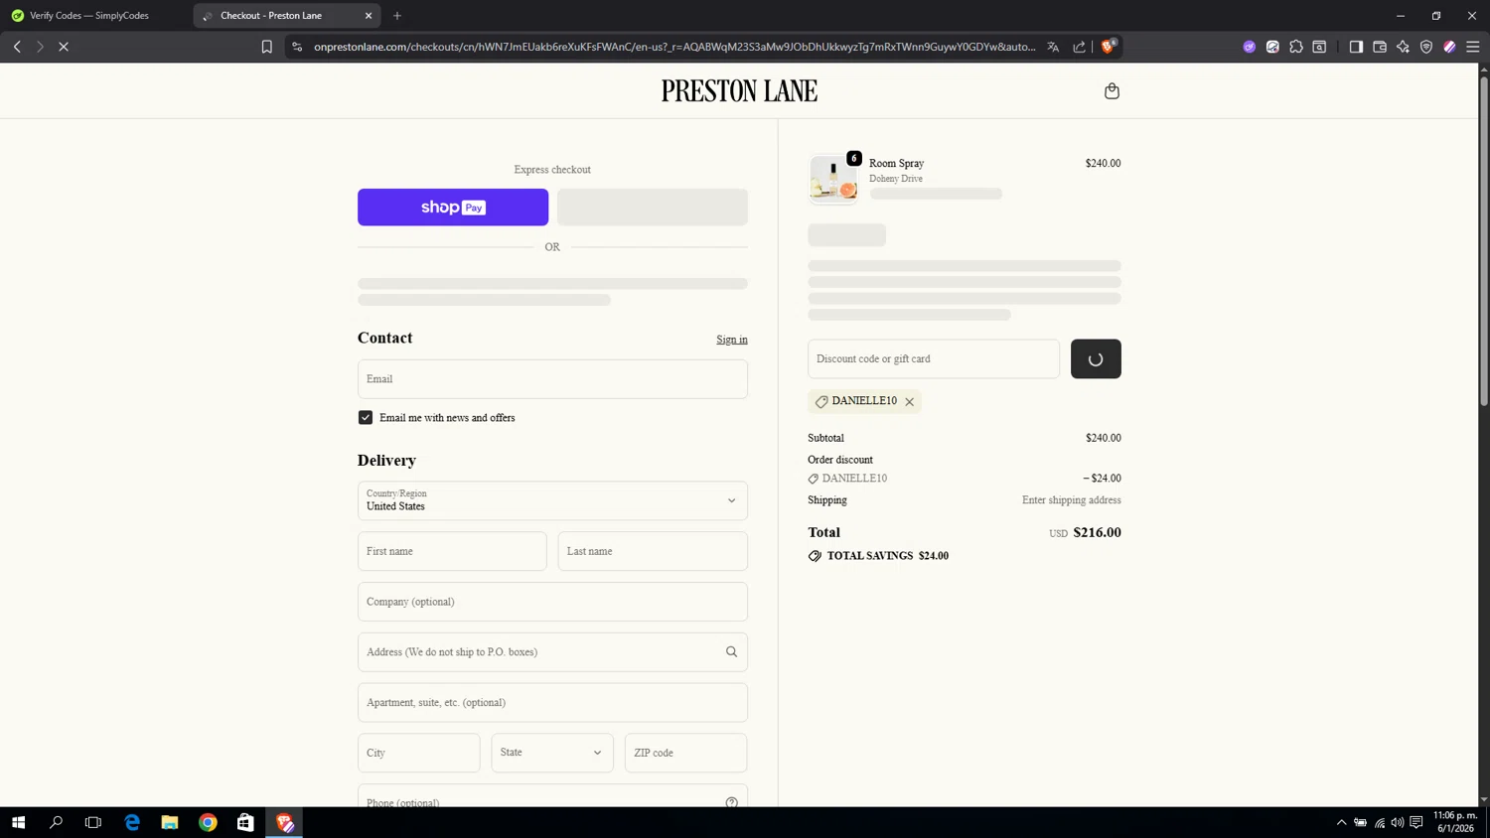This screenshot has height=838, width=1490.
Task: Focus the Email input field
Action: 552,379
